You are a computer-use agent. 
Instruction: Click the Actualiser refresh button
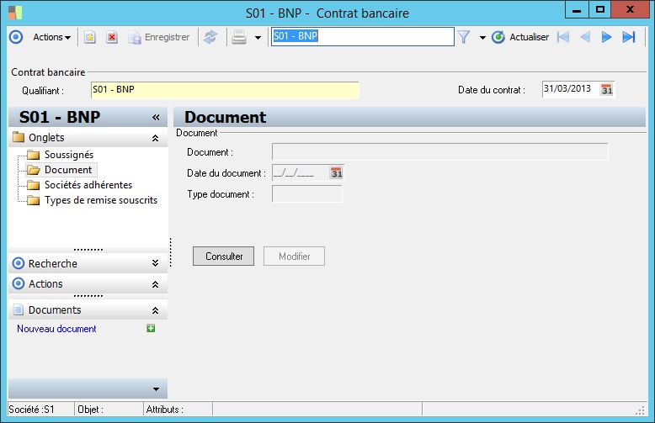pyautogui.click(x=520, y=37)
